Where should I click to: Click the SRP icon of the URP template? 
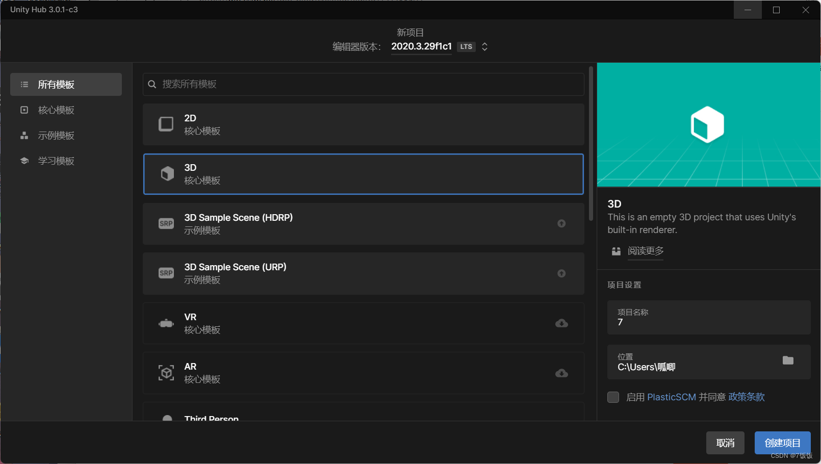pyautogui.click(x=166, y=273)
